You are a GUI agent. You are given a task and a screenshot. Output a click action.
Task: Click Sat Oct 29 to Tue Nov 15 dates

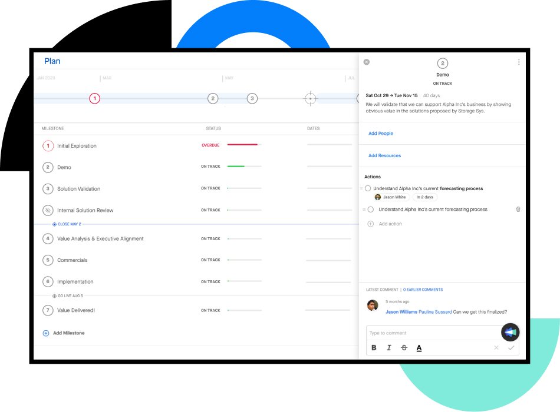(391, 95)
